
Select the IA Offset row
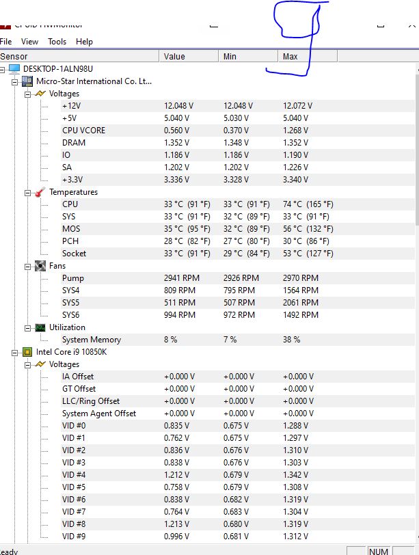(x=238, y=377)
